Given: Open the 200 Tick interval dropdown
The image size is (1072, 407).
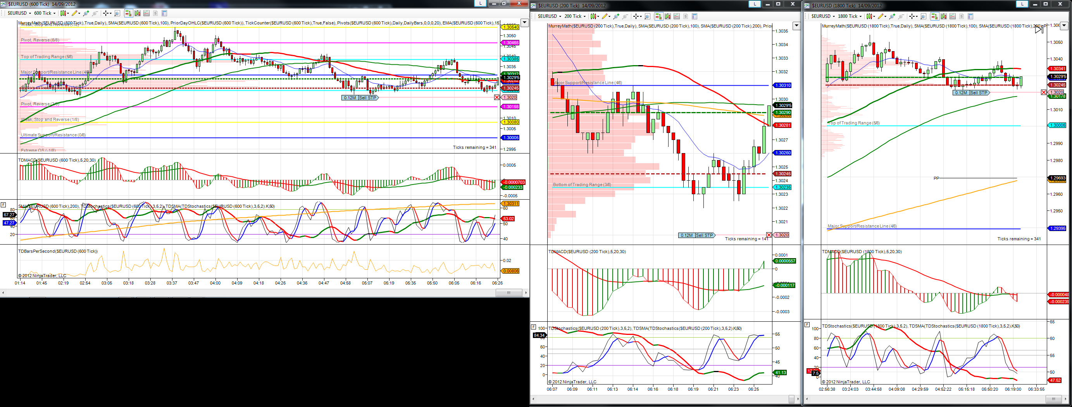Looking at the screenshot, I should [x=575, y=16].
